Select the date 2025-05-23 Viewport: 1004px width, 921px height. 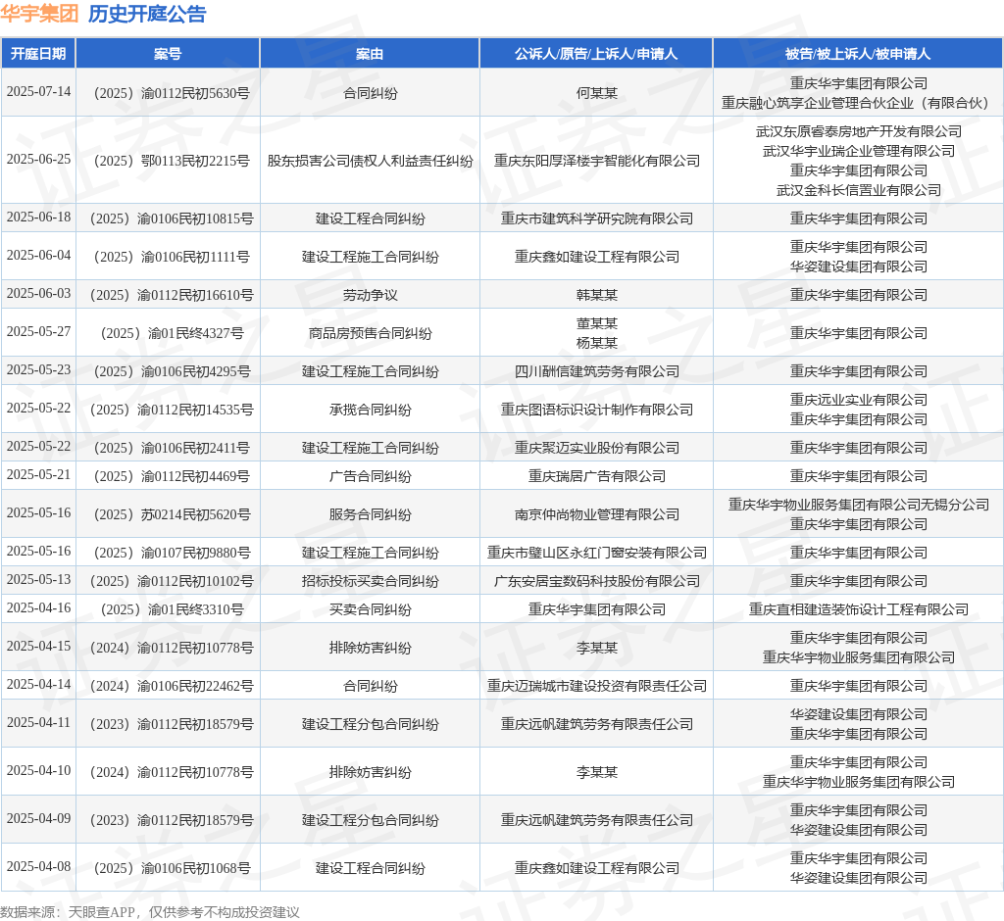[38, 370]
